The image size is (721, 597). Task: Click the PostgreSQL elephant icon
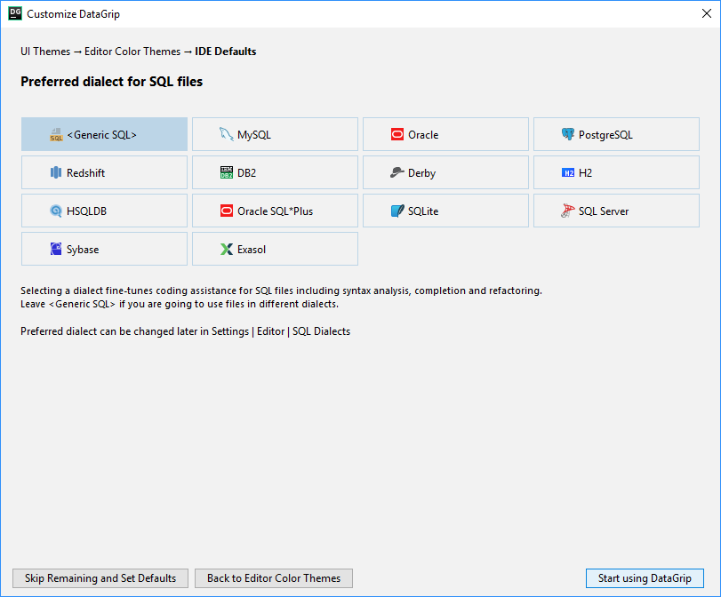(568, 135)
